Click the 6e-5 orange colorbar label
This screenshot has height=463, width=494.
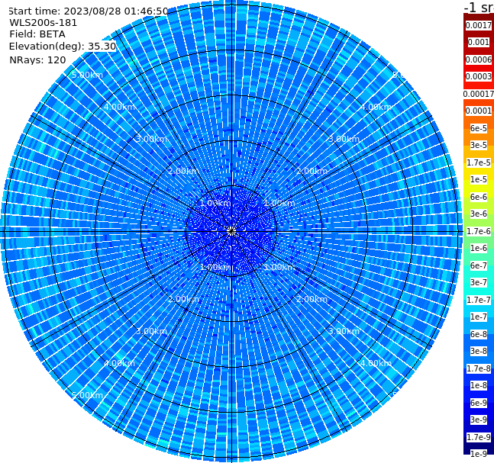tap(479, 128)
